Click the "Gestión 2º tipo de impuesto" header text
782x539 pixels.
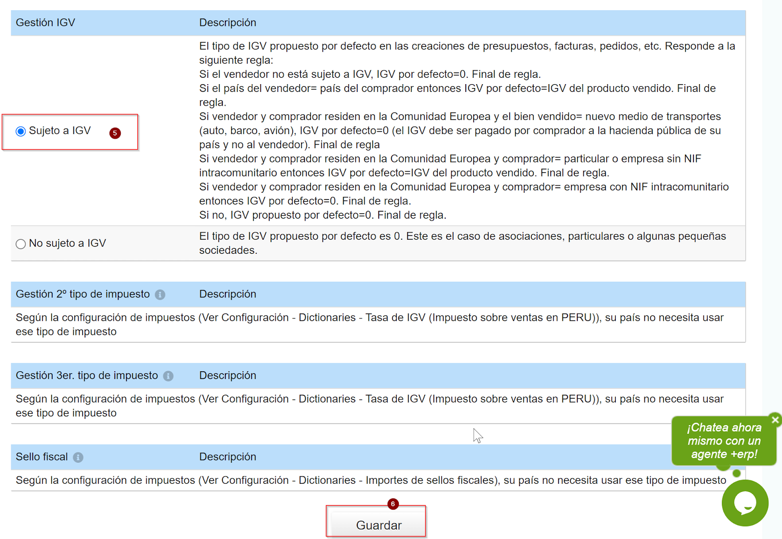(x=83, y=294)
